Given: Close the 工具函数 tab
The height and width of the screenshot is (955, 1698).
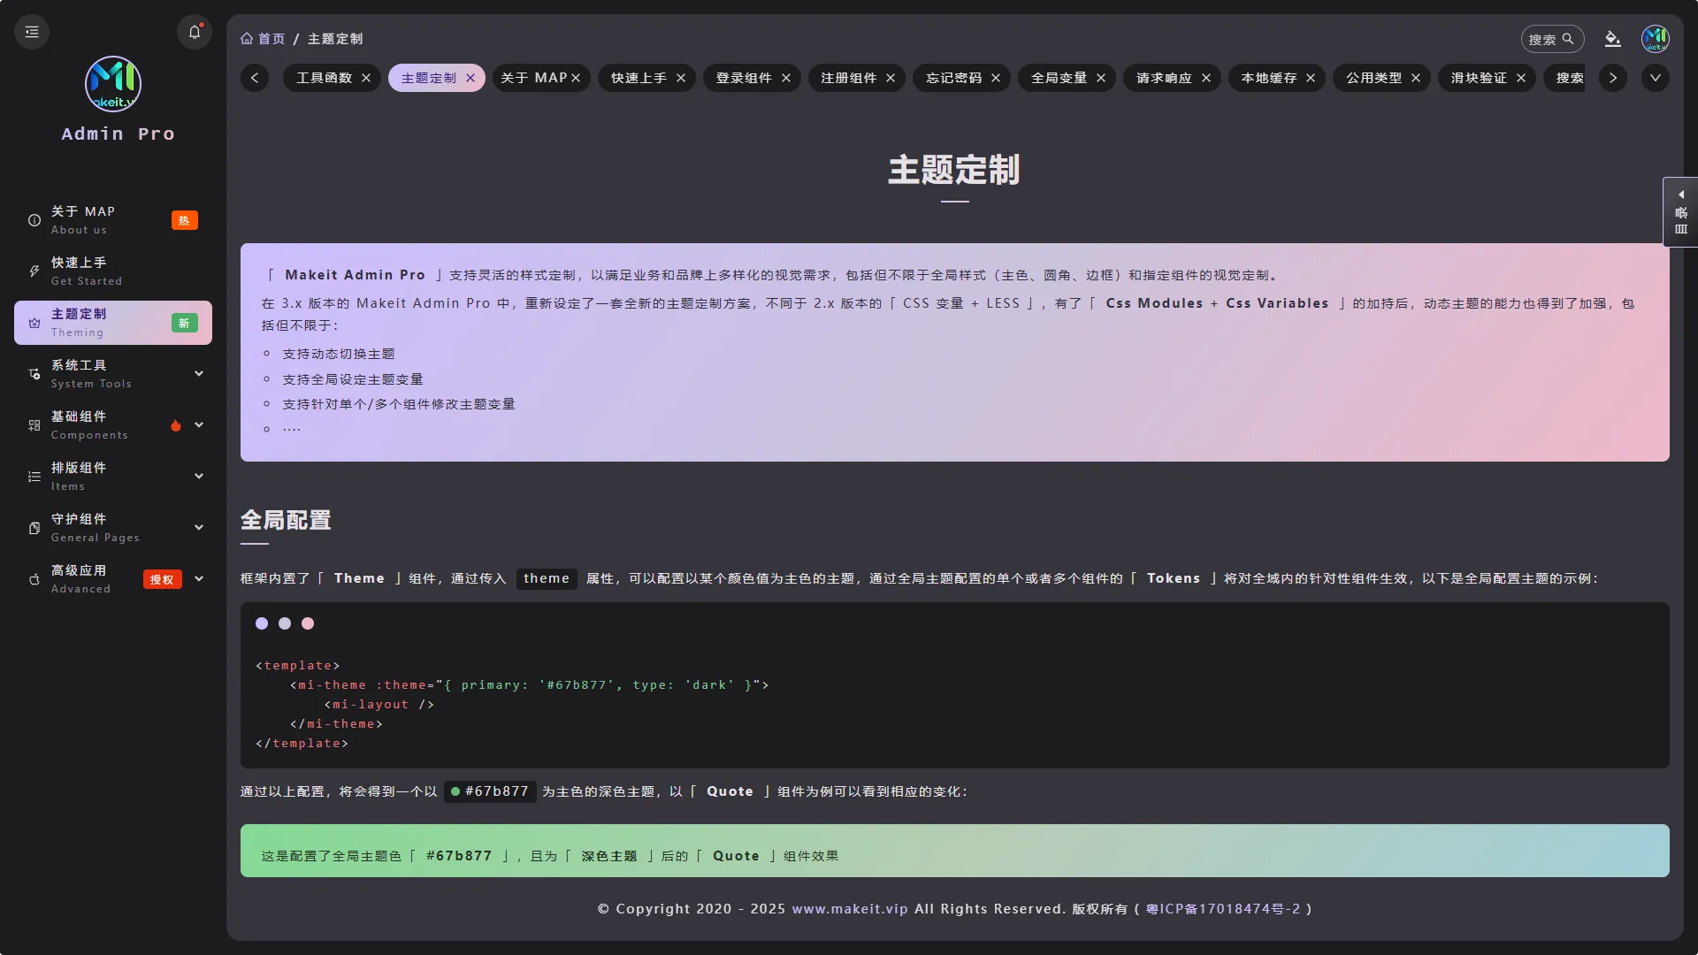Looking at the screenshot, I should [x=366, y=78].
